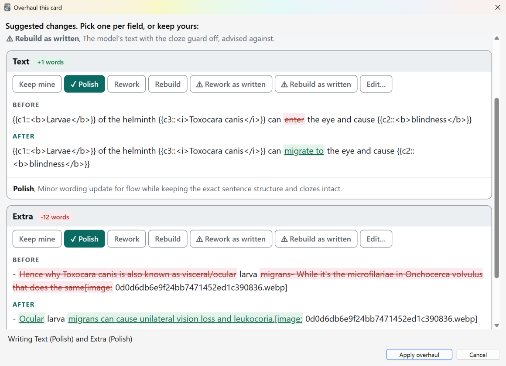This screenshot has width=506, height=366.
Task: Click the '-12 words' badge in Extra header
Action: click(55, 217)
